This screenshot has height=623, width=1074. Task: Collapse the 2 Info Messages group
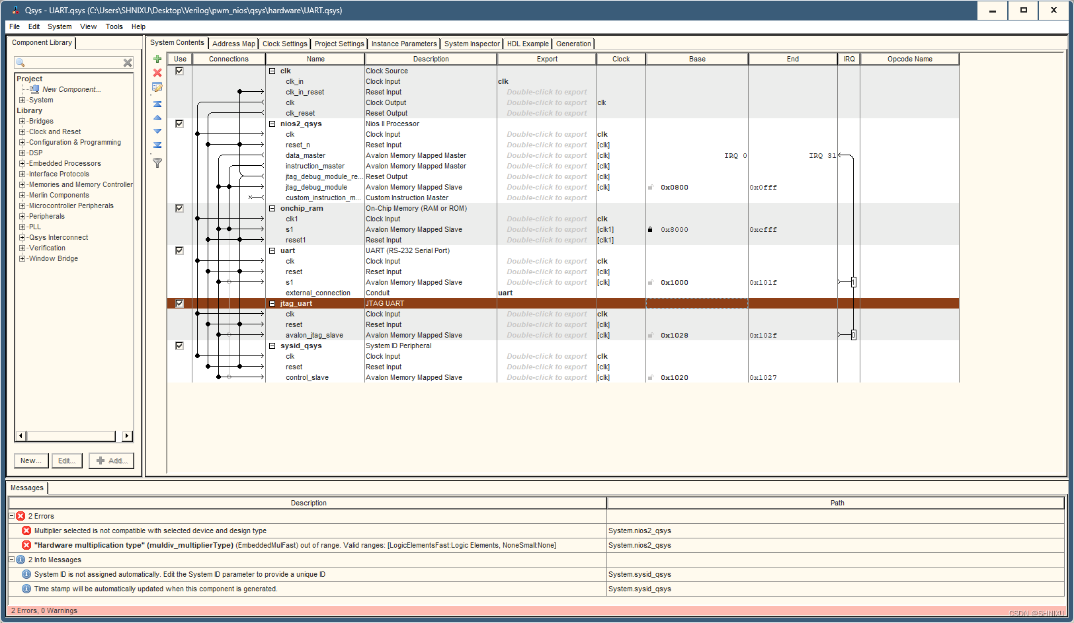pos(11,560)
